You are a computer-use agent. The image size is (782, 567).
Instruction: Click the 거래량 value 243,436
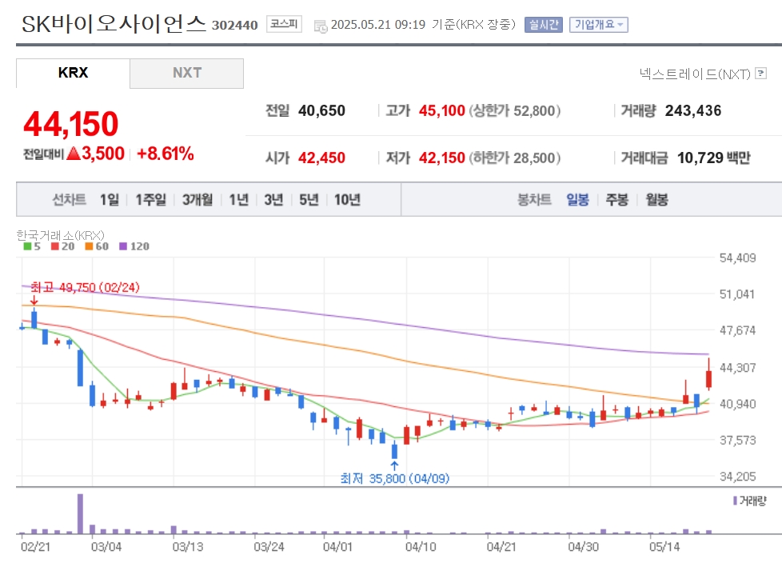(x=692, y=110)
